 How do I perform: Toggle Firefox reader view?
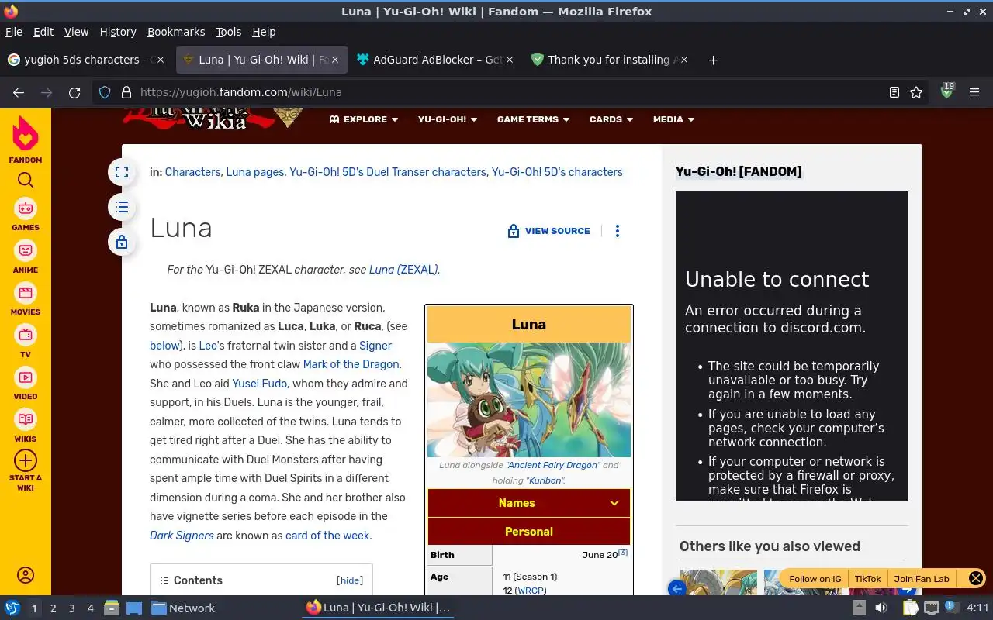(894, 92)
